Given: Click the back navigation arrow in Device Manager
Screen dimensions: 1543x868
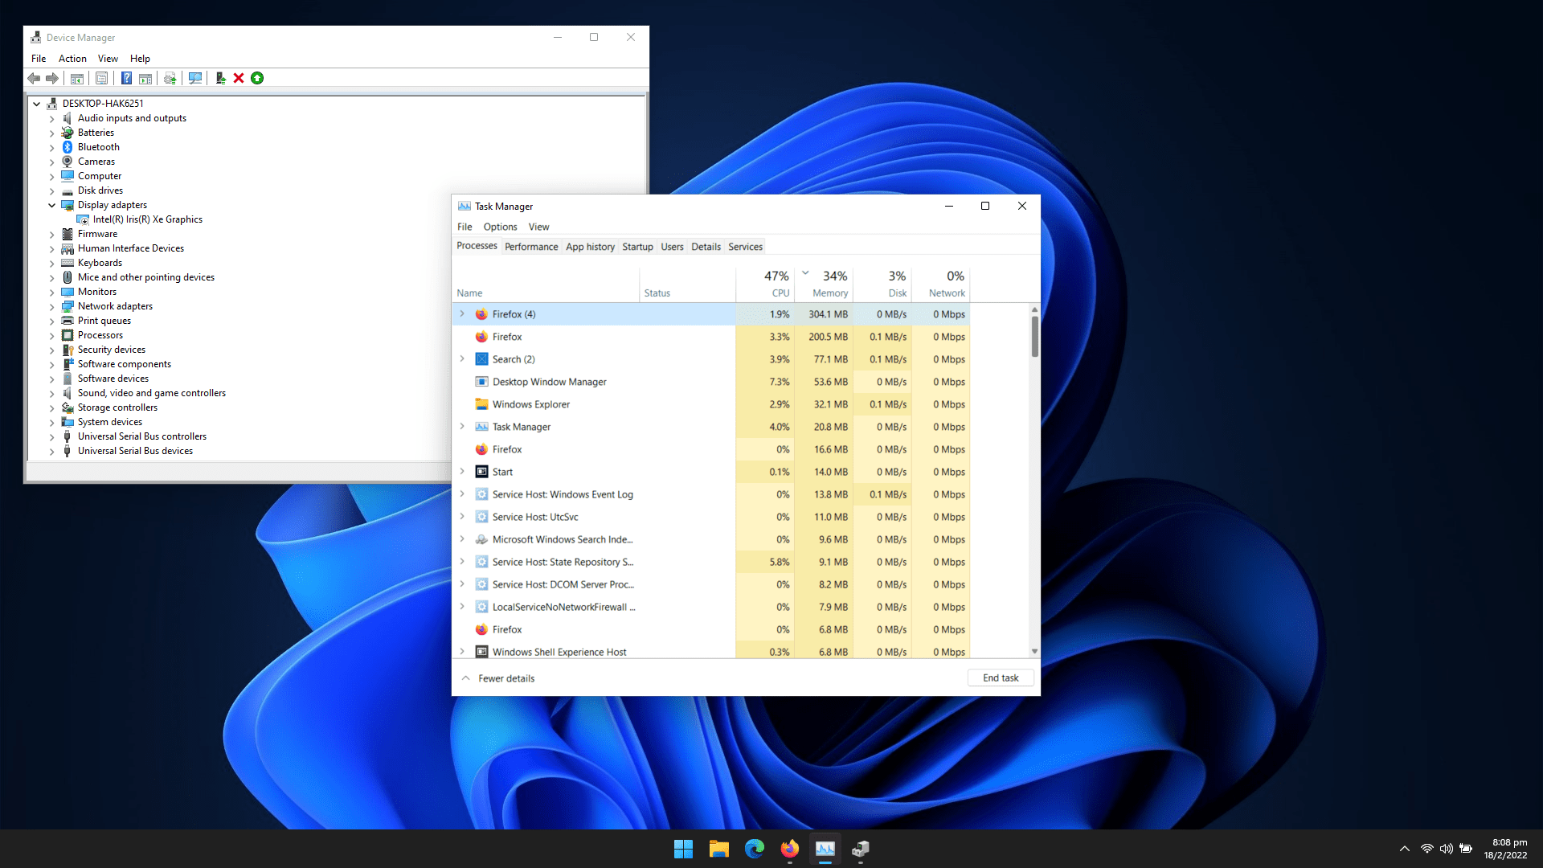Looking at the screenshot, I should 34,78.
